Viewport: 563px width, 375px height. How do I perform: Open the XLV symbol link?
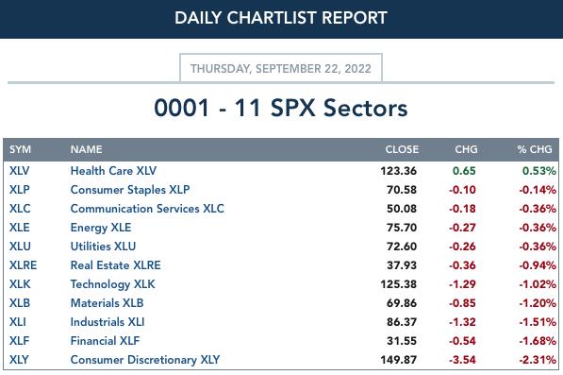20,171
